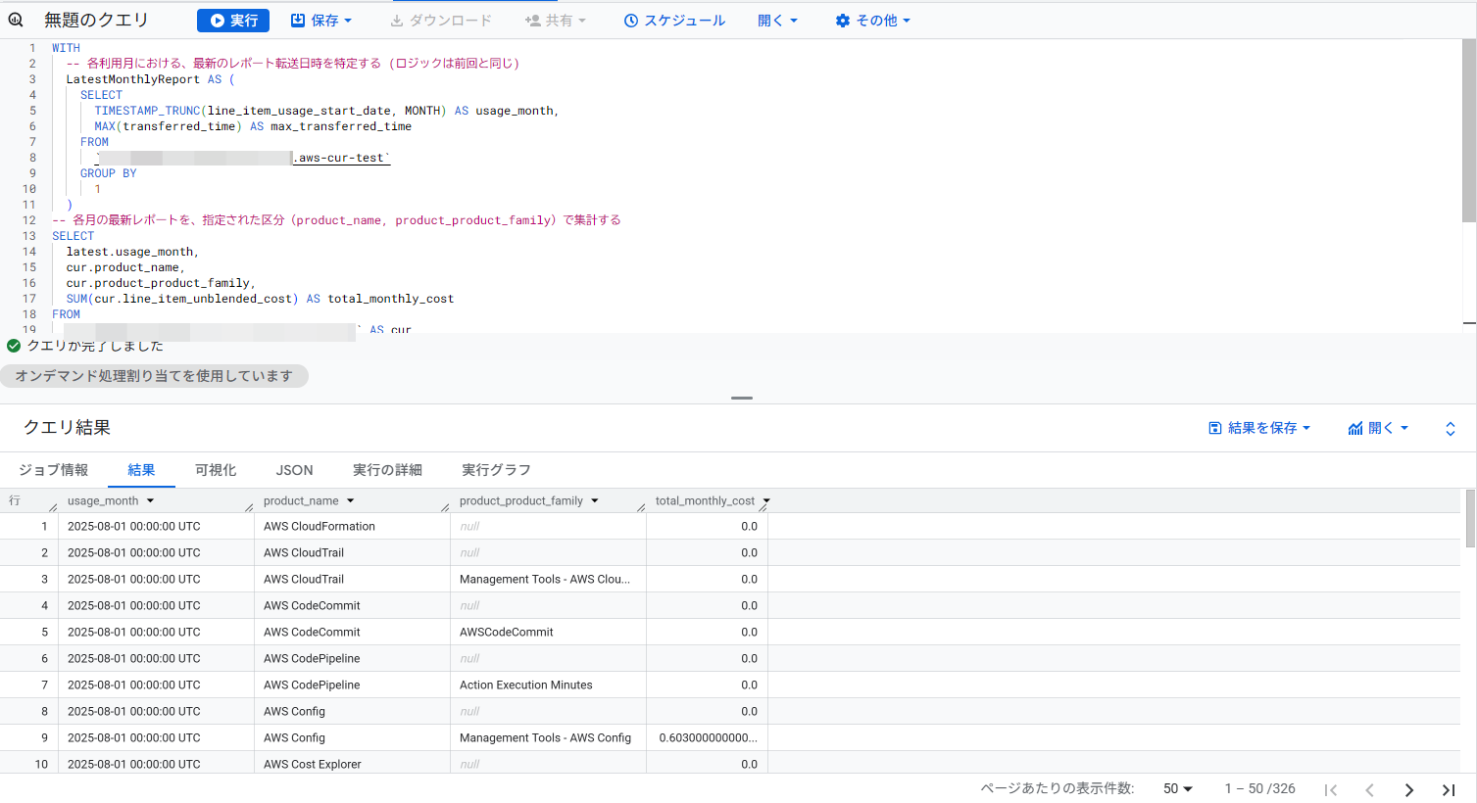Viewport: 1477px width, 803px height.
Task: Click the green query completed checkmark icon
Action: tap(13, 345)
